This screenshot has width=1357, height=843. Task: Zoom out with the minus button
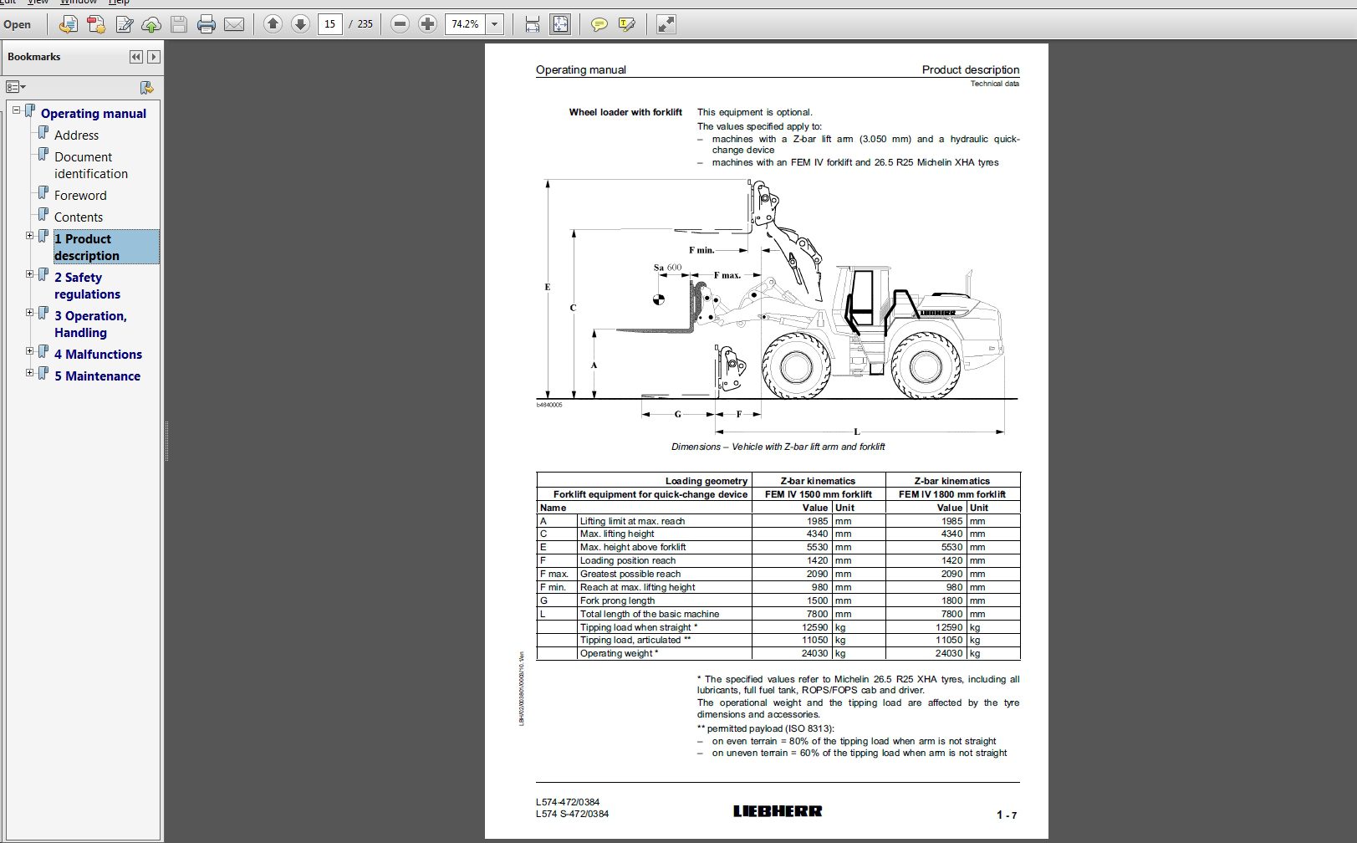(400, 24)
